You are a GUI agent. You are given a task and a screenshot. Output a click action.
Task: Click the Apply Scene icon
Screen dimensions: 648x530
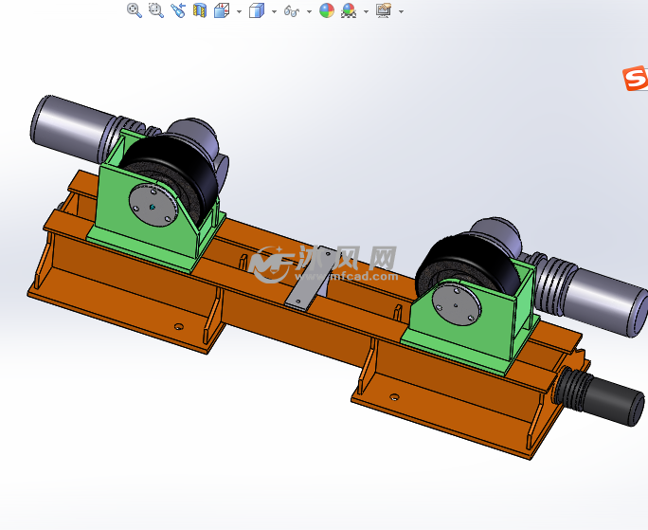point(349,10)
